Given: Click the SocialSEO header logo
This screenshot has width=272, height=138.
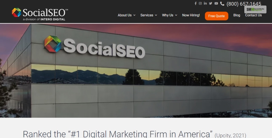Looking at the screenshot, I should 40,14.
